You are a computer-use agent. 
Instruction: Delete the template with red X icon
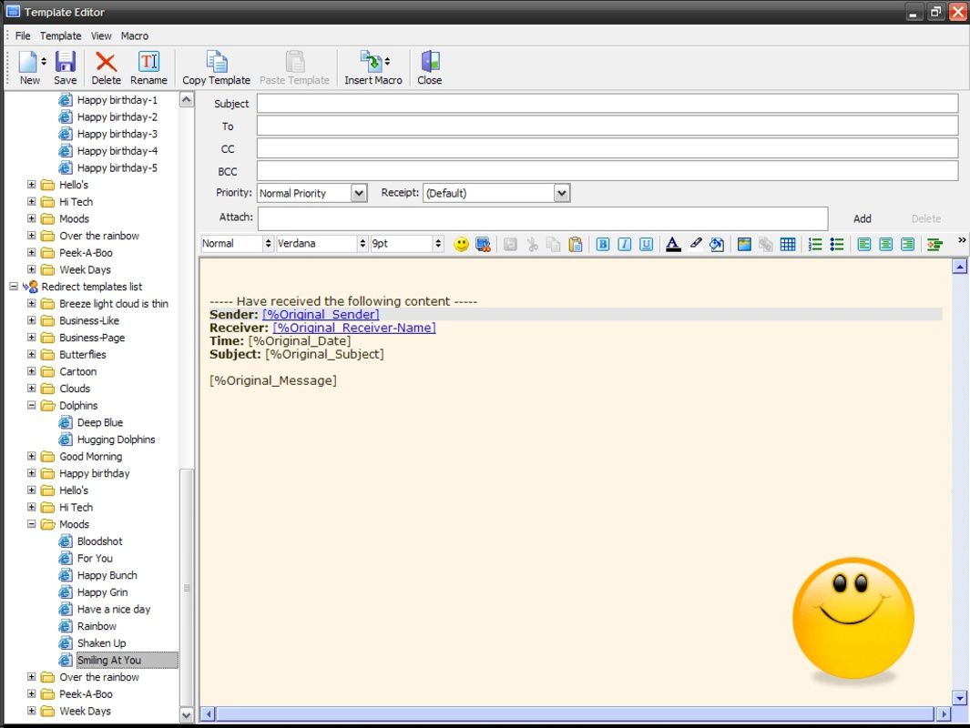(106, 62)
